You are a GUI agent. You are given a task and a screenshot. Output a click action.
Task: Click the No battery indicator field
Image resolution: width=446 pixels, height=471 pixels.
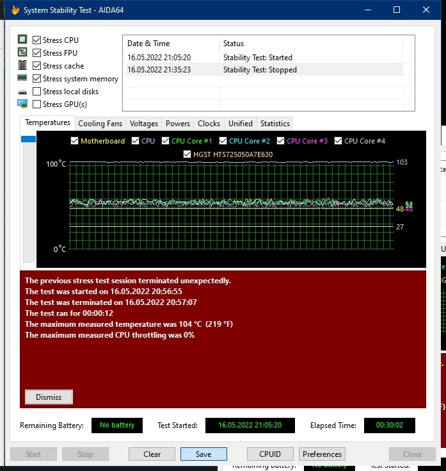click(x=117, y=425)
